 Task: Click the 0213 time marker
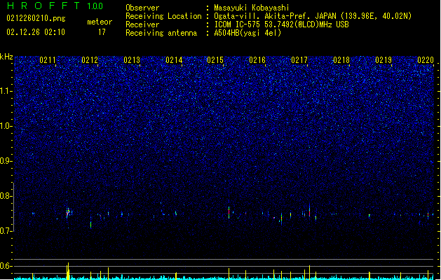pos(132,60)
